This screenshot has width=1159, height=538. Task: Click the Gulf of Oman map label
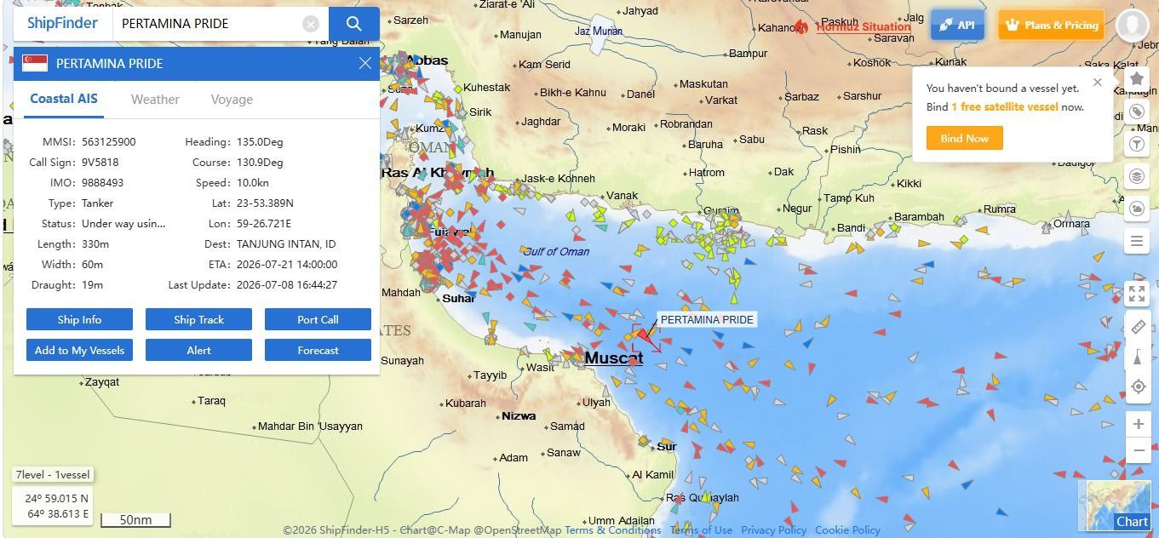click(556, 251)
